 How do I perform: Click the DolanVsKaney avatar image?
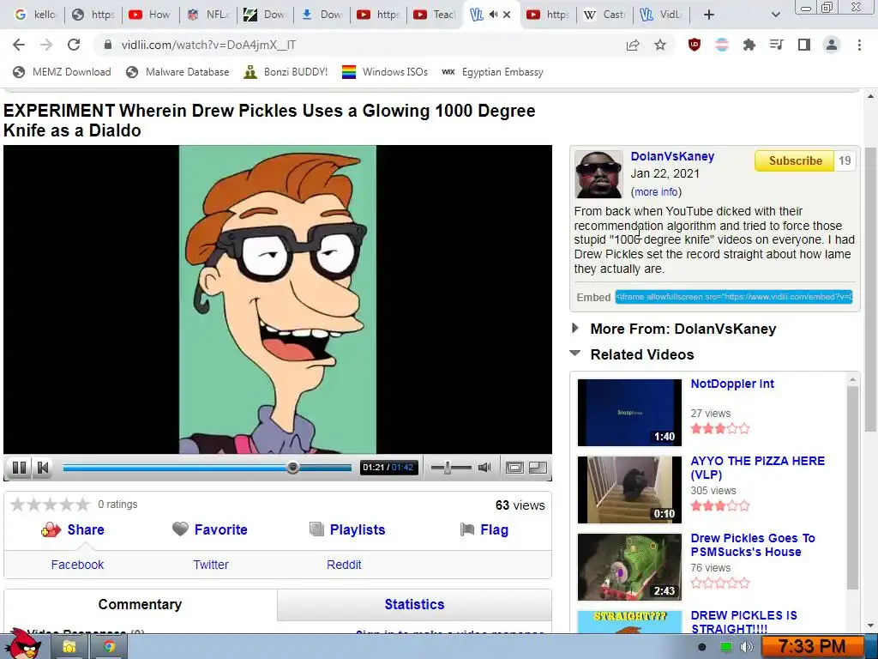[598, 174]
